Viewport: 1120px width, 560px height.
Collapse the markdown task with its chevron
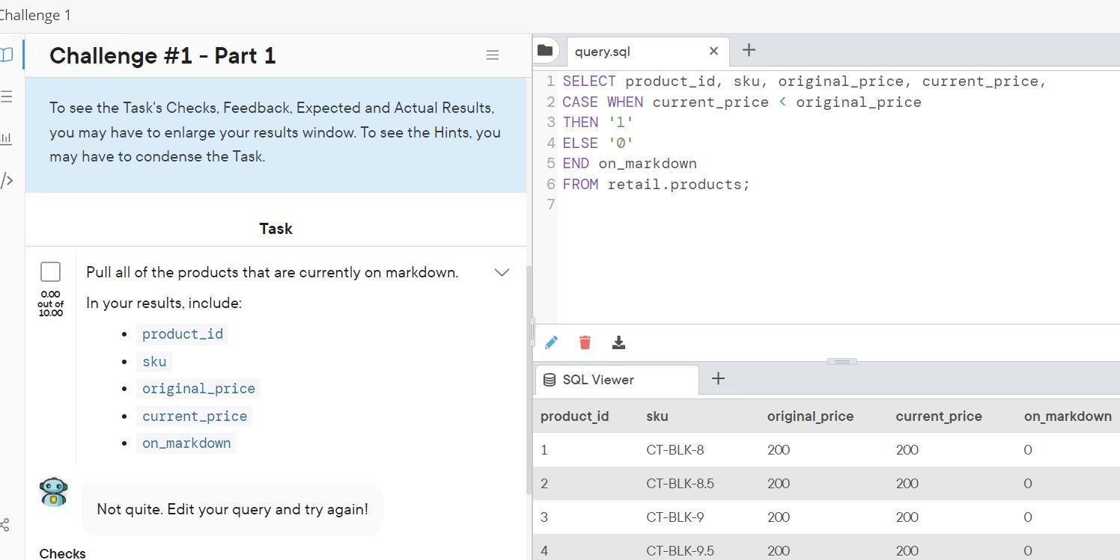point(502,272)
